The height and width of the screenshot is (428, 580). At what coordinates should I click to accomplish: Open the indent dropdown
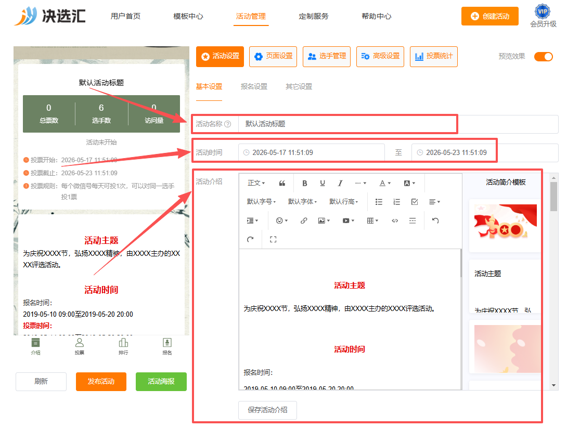tap(252, 221)
